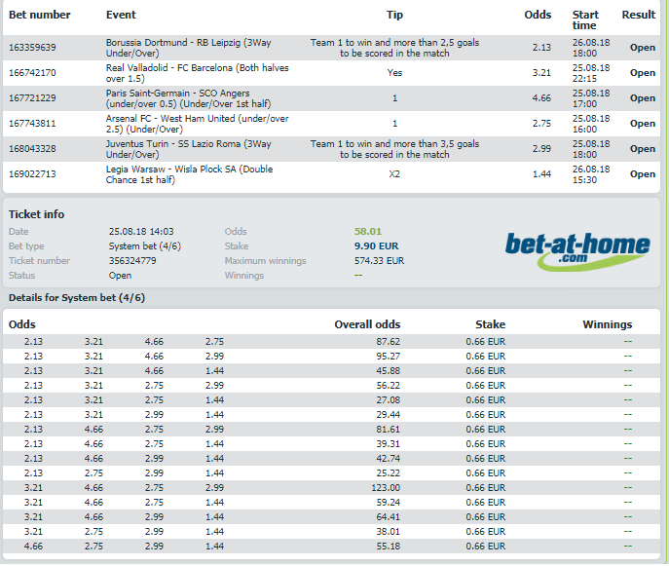Image resolution: width=669 pixels, height=566 pixels.
Task: Click the odds 4.66 in the PSG row
Action: click(x=541, y=98)
